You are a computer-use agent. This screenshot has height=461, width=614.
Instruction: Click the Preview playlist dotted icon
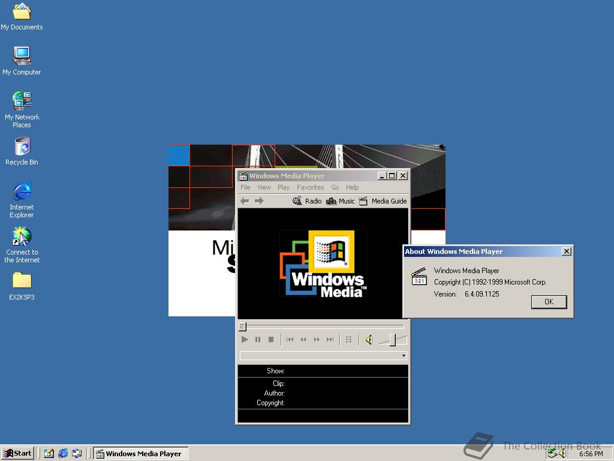[x=348, y=340]
